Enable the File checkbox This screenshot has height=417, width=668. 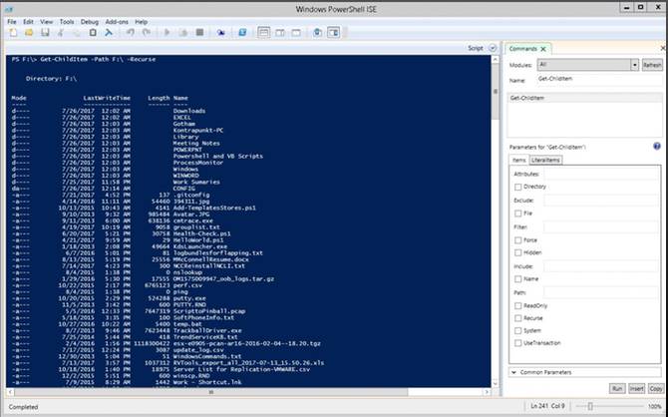click(518, 213)
